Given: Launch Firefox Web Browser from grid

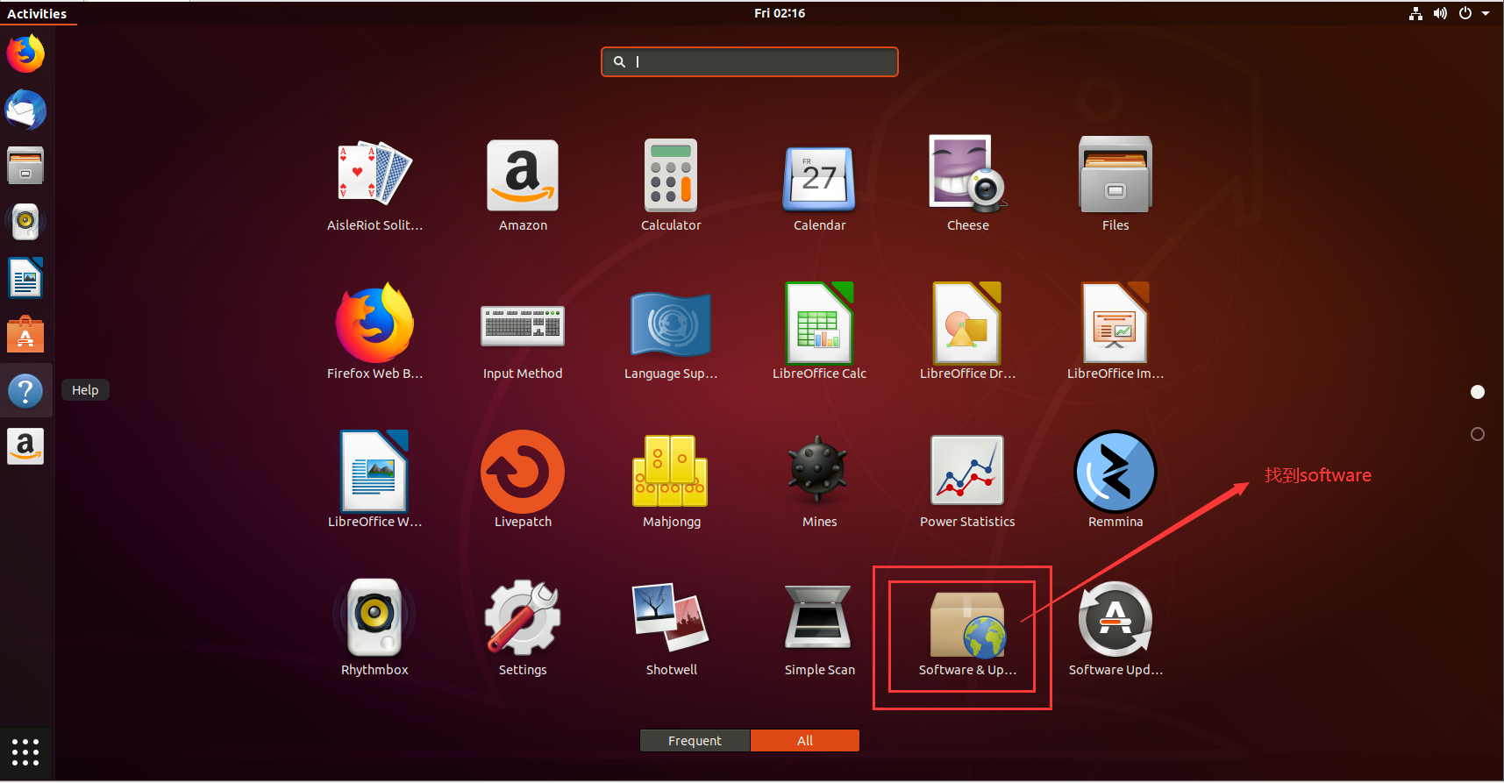Looking at the screenshot, I should pos(374,332).
